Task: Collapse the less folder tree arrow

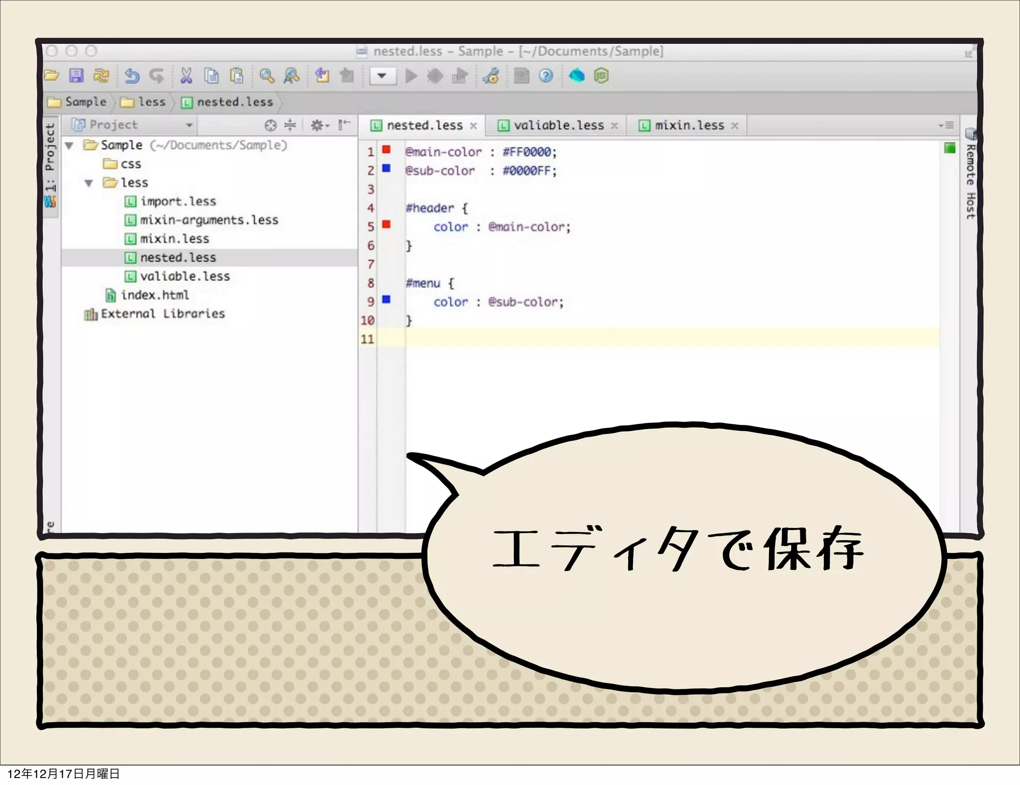Action: 89,183
